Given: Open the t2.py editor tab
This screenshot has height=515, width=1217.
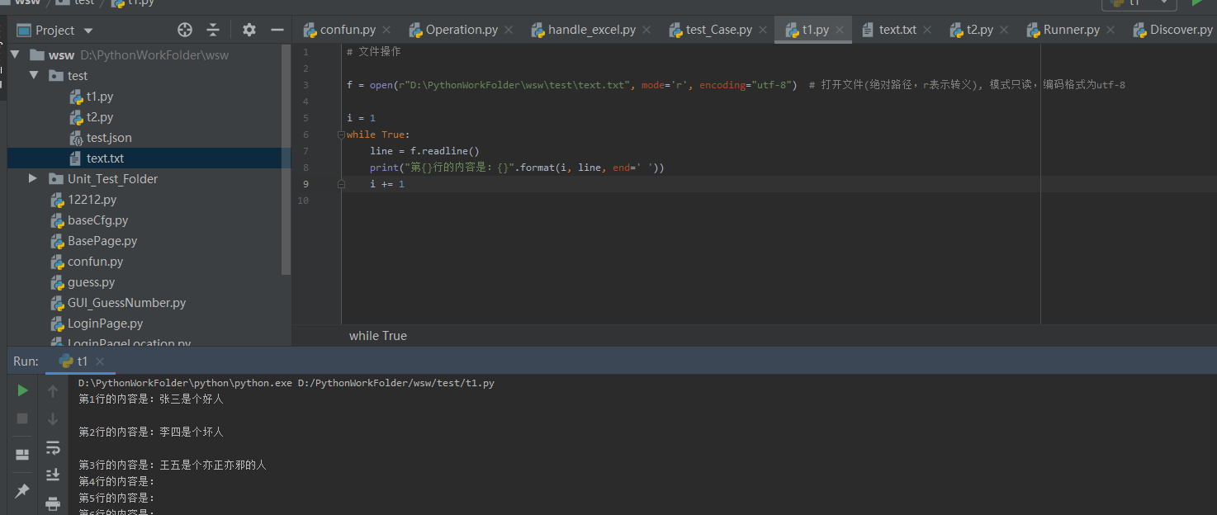Looking at the screenshot, I should pos(979,30).
